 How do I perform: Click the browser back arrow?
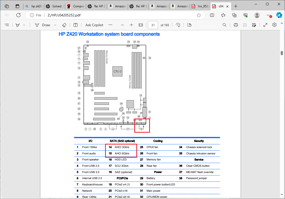click(7, 15)
